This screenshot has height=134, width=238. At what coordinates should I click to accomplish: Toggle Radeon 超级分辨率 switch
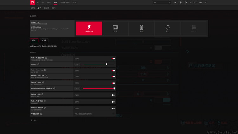113,59
